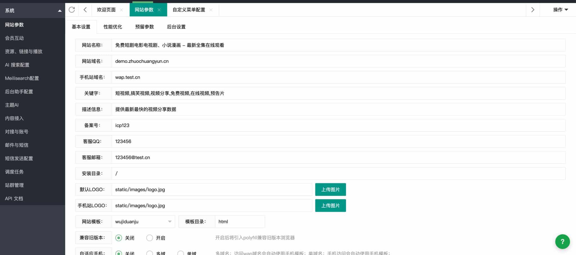Viewport: 576px width, 255px height.
Task: Open API 文档 in the sidebar
Action: [32, 198]
